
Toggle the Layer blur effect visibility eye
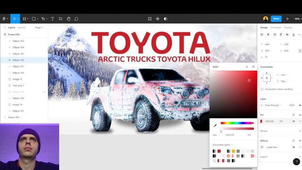tap(294, 147)
